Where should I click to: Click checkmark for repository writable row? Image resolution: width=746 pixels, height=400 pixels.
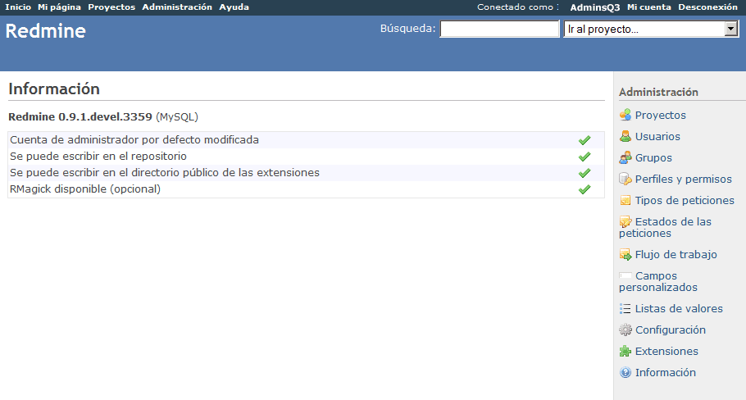[585, 157]
